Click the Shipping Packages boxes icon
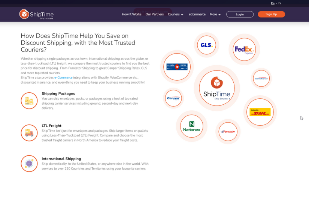 (x=29, y=101)
